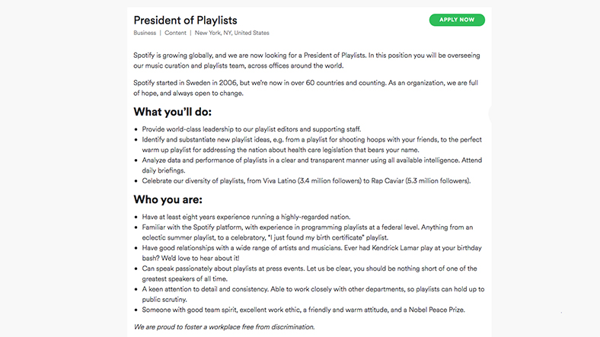This screenshot has width=600, height=337.
Task: Click the Business category tag
Action: click(145, 33)
